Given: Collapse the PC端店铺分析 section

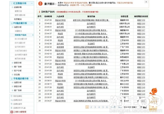Looking at the screenshot, I should pyautogui.click(x=32, y=23).
